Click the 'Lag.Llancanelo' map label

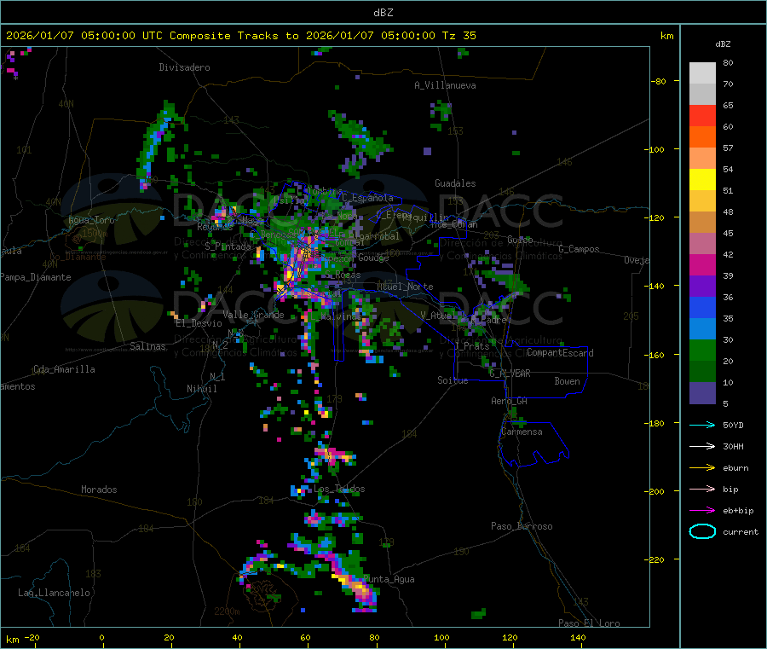coord(55,593)
